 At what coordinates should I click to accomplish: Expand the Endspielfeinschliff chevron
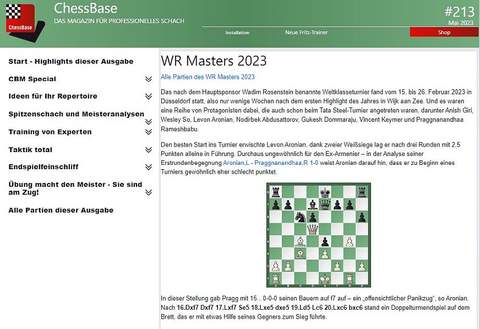point(148,167)
